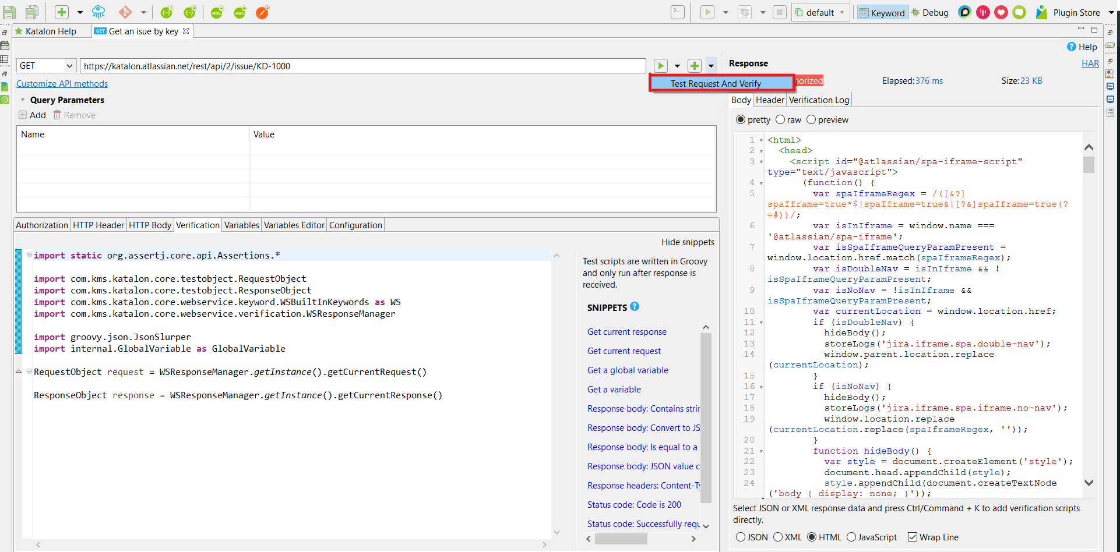Open the GET method dropdown
1120x552 pixels.
click(47, 66)
